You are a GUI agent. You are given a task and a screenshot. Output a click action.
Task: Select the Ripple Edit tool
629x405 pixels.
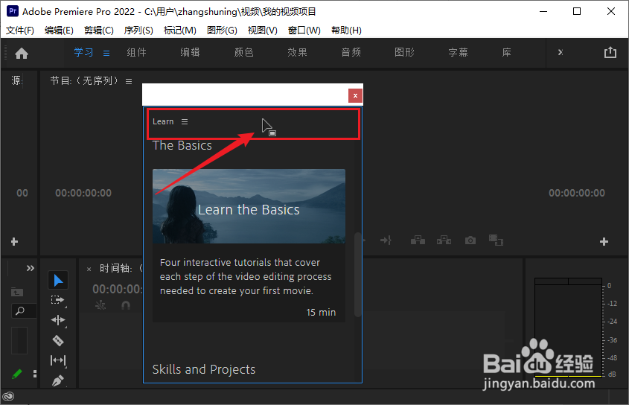(x=58, y=320)
